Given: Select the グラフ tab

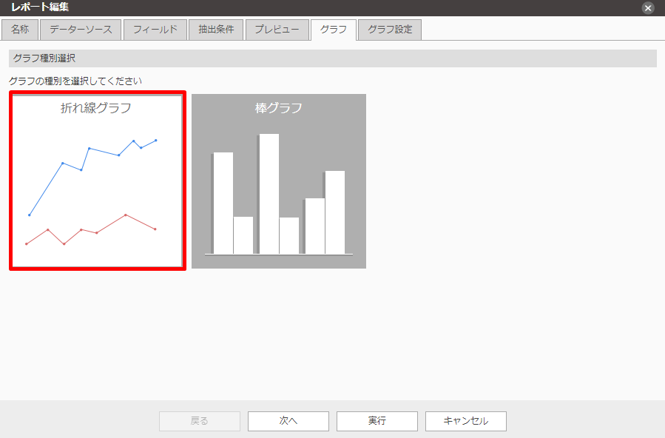Looking at the screenshot, I should [x=334, y=30].
